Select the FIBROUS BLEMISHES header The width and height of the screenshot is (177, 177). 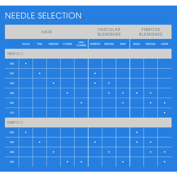151,32
